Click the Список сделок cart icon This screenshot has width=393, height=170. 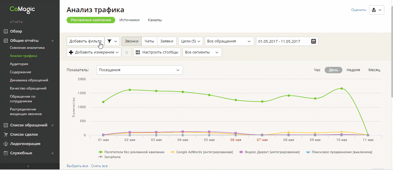pyautogui.click(x=6, y=135)
